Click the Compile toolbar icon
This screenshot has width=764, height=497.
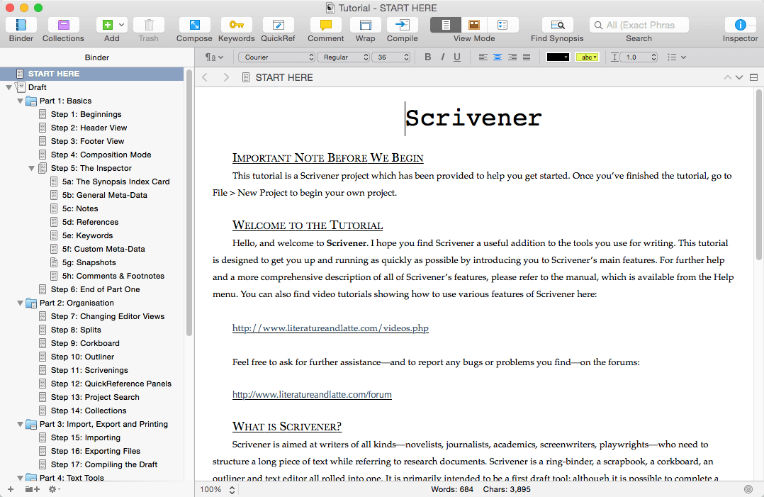click(403, 25)
